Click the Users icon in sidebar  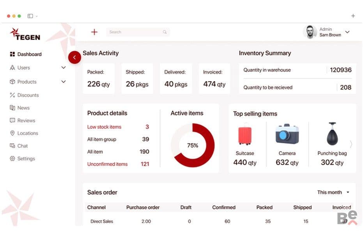click(x=12, y=67)
